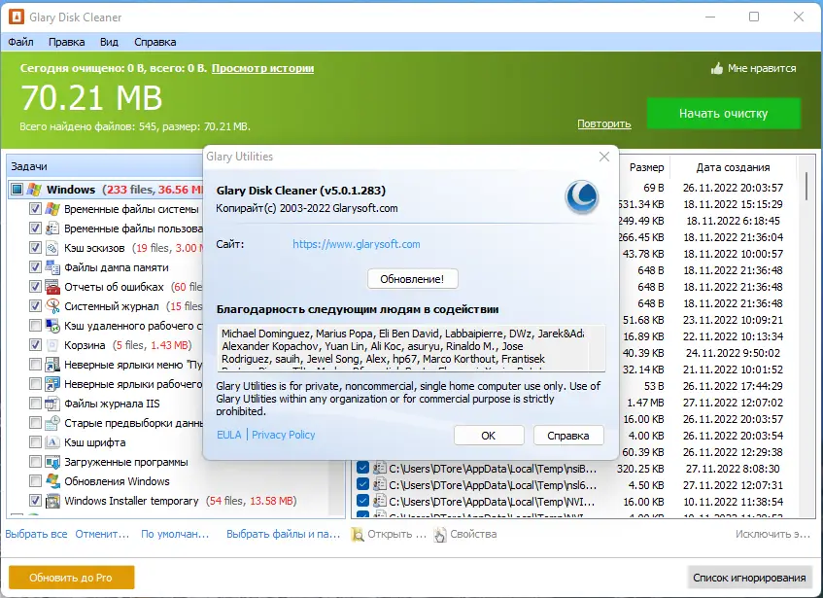Open the Вид menu
The image size is (823, 598).
(x=109, y=42)
